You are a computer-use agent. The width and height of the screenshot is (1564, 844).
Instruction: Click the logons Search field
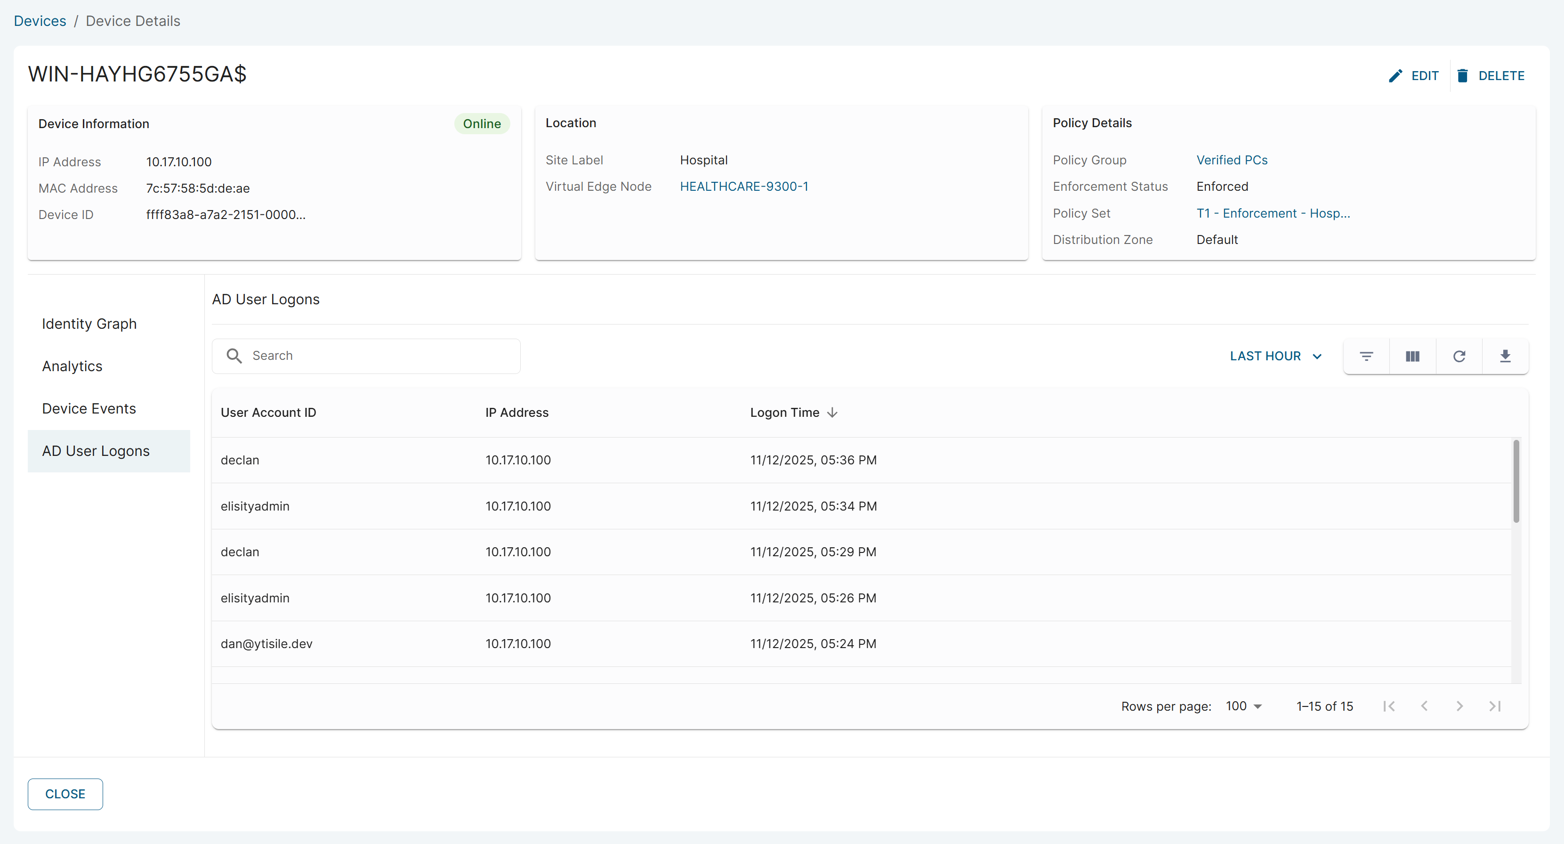(x=377, y=356)
